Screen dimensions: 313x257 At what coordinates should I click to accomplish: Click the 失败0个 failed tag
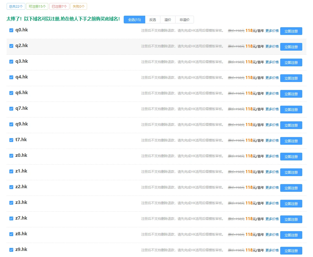coord(79,6)
